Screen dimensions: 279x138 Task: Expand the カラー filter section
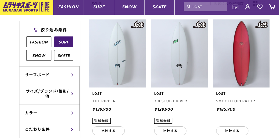[49, 113]
